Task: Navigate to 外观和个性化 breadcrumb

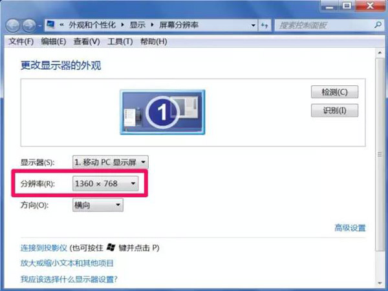Action: [x=92, y=25]
